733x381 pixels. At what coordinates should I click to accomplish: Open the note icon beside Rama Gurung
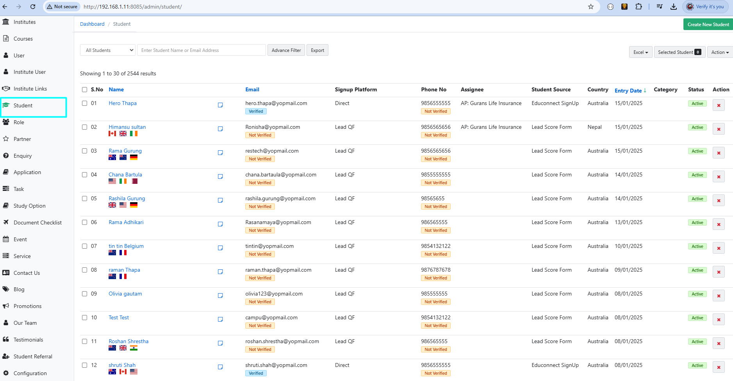pos(220,153)
